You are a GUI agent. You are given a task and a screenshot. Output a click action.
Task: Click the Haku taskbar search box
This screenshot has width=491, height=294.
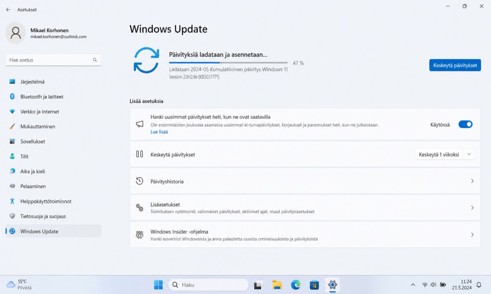click(208, 285)
